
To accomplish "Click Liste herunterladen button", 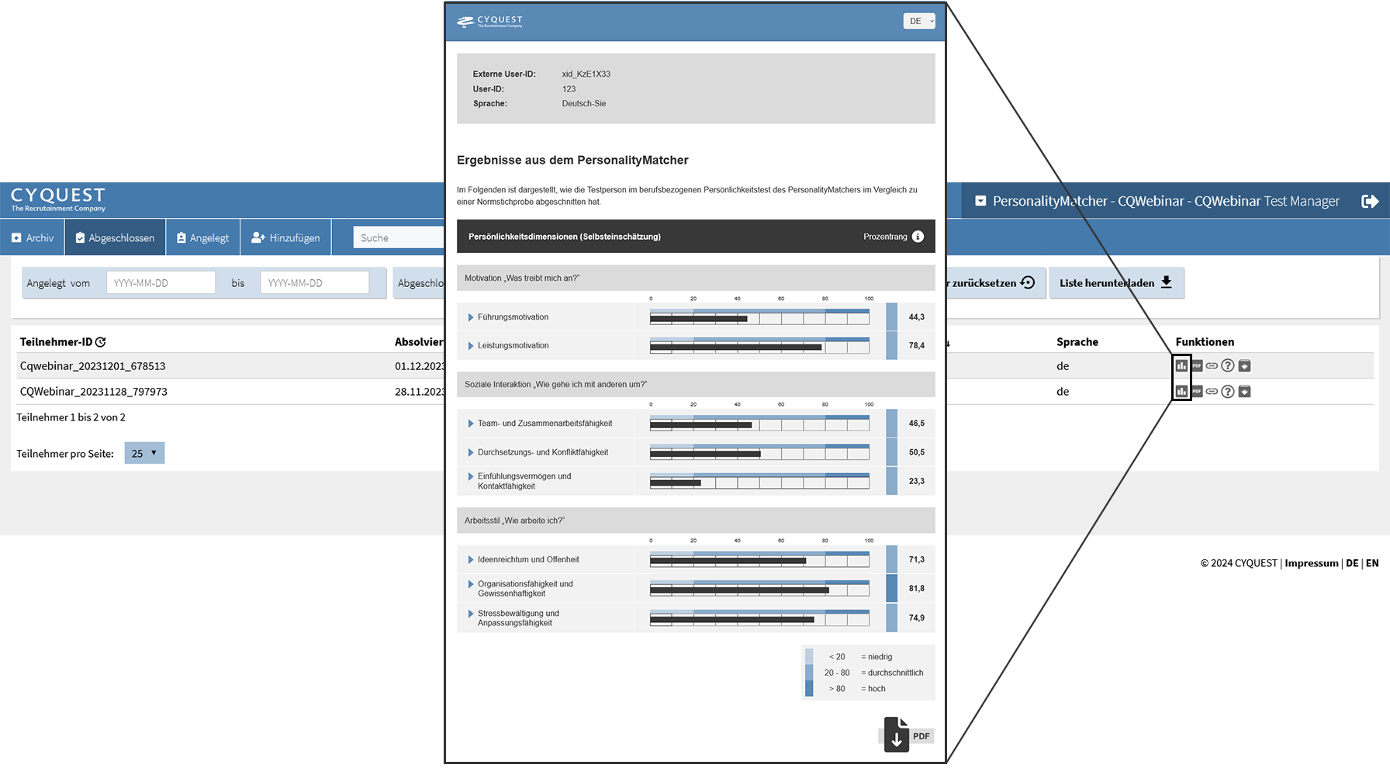I will tap(1116, 283).
